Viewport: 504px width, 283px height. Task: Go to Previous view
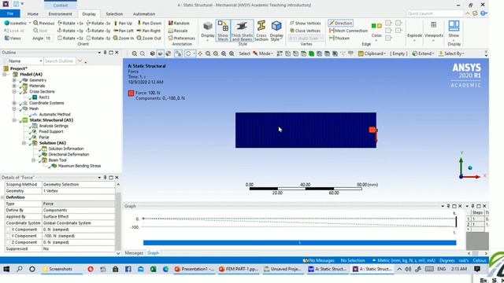(x=44, y=23)
